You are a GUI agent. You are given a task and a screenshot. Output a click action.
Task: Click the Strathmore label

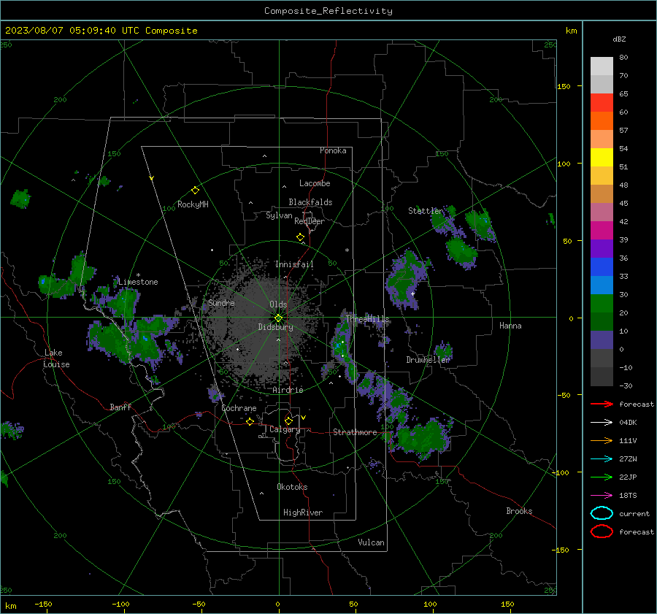pyautogui.click(x=355, y=432)
